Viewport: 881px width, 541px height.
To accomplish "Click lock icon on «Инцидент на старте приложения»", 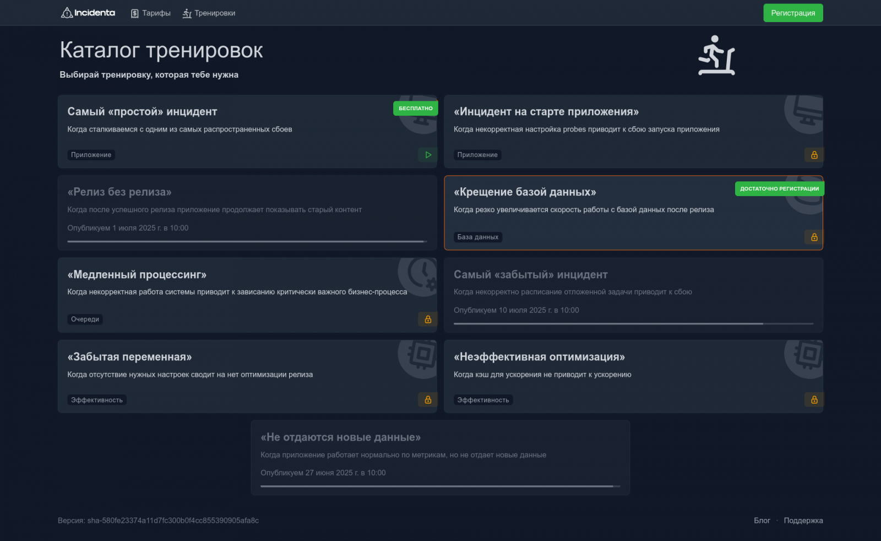I will [x=814, y=155].
